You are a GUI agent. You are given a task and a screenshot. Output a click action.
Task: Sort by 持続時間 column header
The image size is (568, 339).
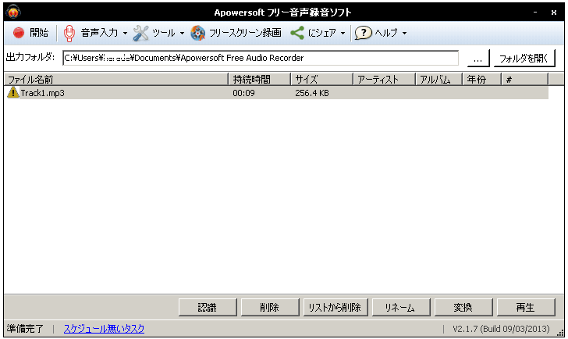click(x=260, y=80)
